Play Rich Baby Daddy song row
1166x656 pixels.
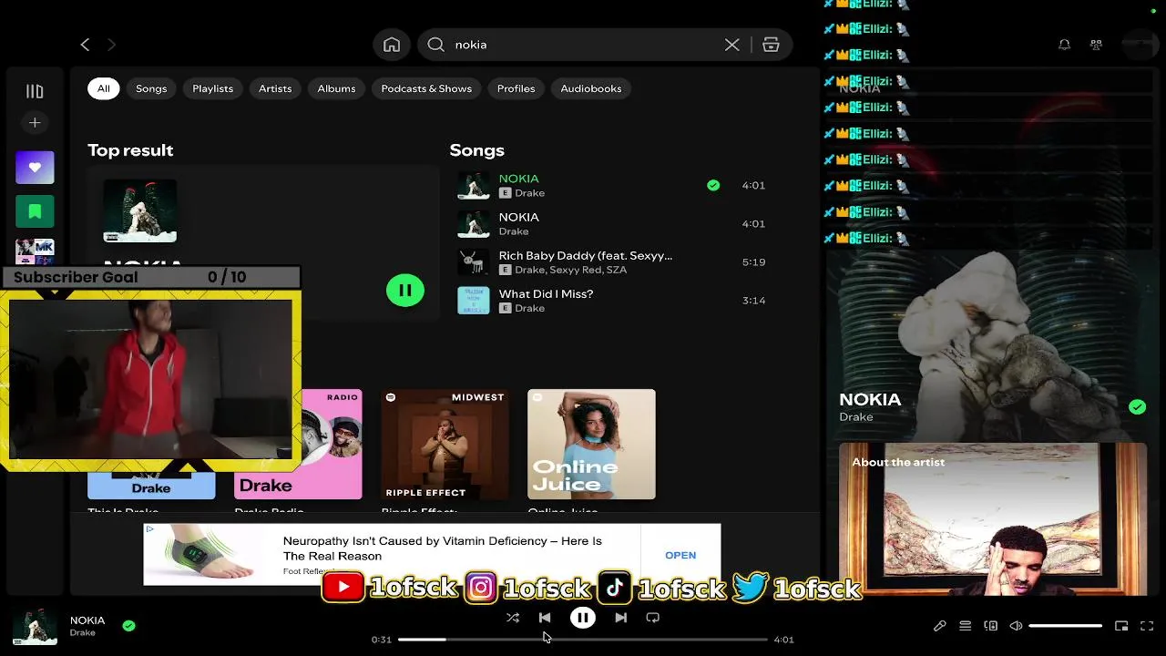point(614,261)
